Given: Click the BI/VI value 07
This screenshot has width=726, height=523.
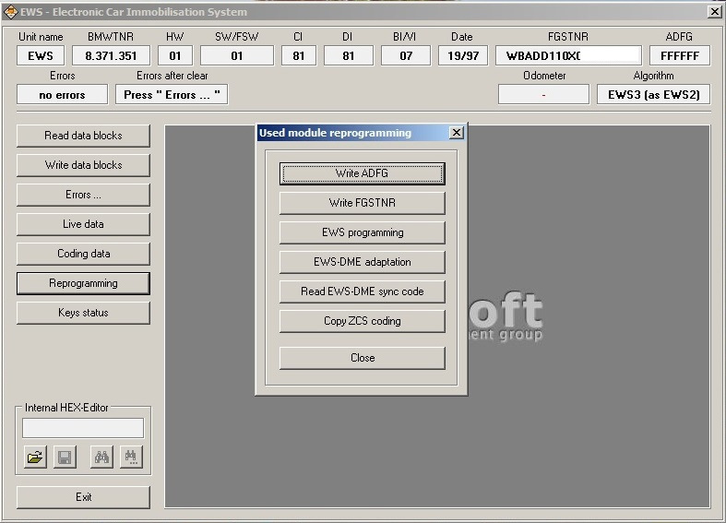Looking at the screenshot, I should [x=406, y=56].
